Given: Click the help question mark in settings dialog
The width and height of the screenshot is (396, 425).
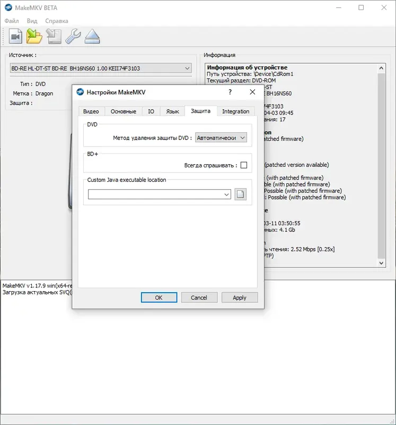Looking at the screenshot, I should [x=230, y=92].
